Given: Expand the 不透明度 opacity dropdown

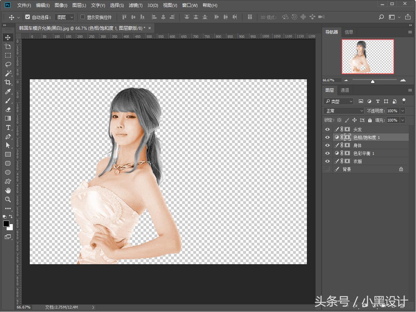Looking at the screenshot, I should [402, 111].
